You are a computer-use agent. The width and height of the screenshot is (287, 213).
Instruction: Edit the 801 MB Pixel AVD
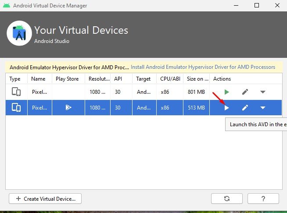(245, 92)
